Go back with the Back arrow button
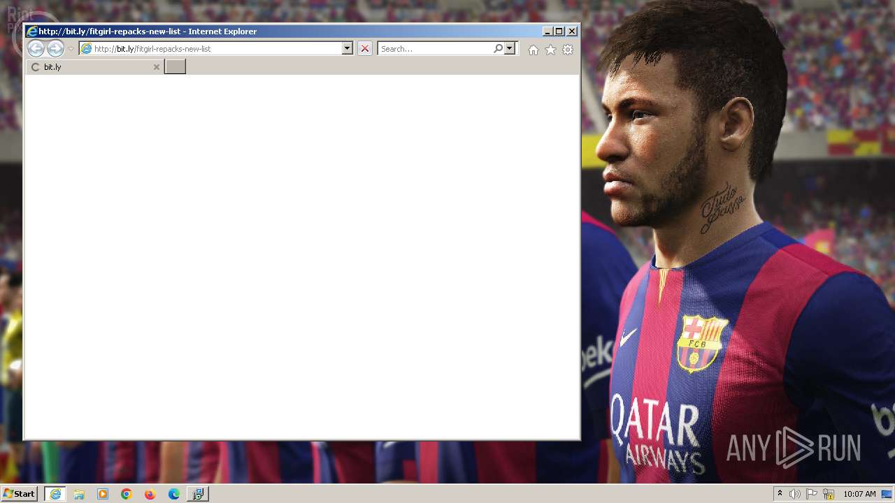This screenshot has height=503, width=895. (x=36, y=48)
